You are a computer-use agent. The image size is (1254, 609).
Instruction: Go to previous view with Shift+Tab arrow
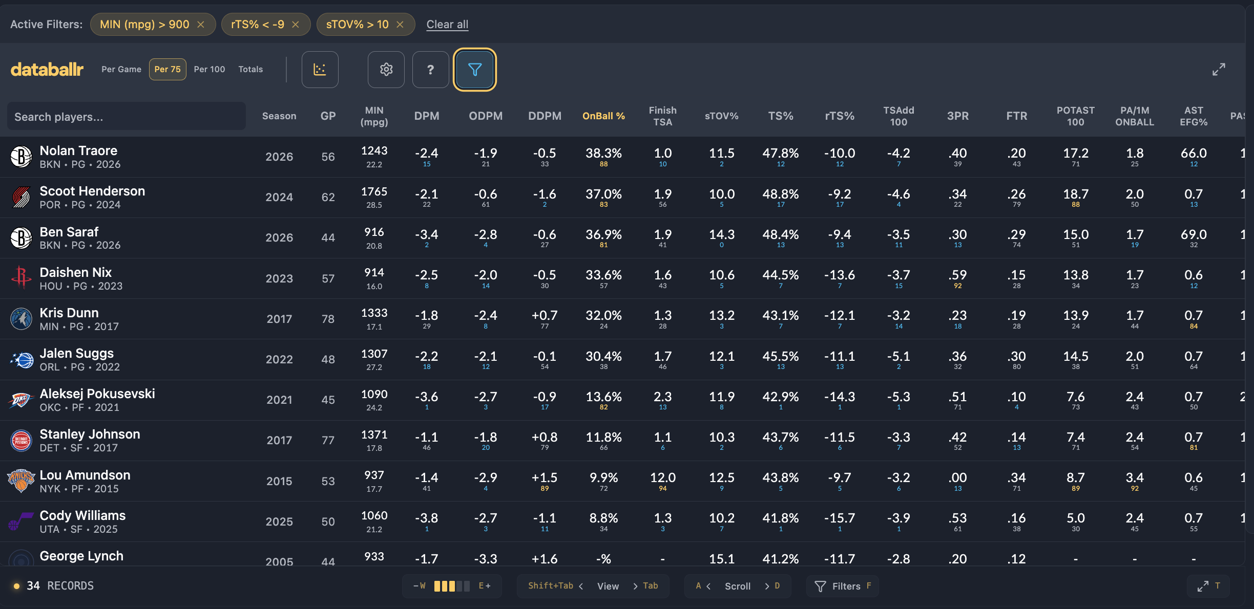556,586
